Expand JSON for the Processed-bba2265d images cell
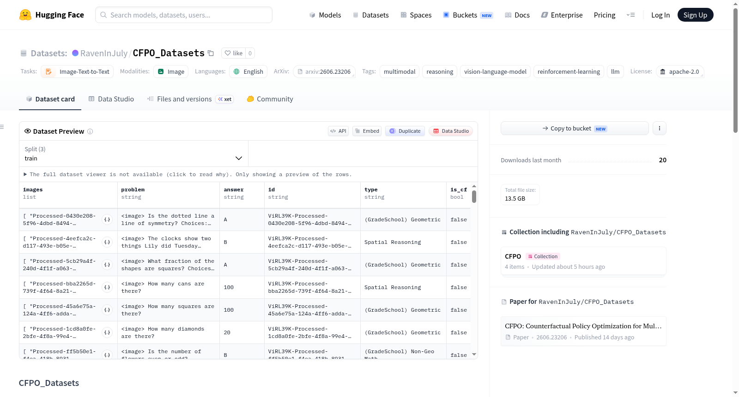This screenshot has width=739, height=397. coord(107,287)
